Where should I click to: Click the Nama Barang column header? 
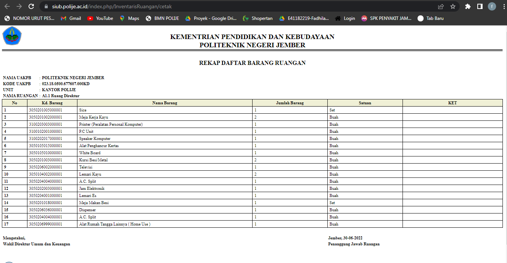click(165, 103)
